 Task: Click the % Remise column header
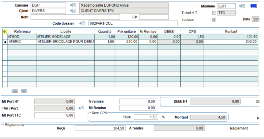[x=148, y=32]
